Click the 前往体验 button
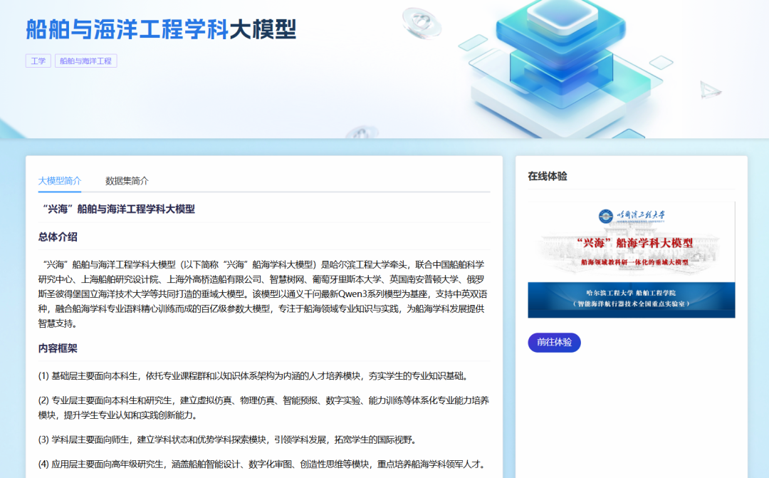The width and height of the screenshot is (769, 478). pos(554,343)
